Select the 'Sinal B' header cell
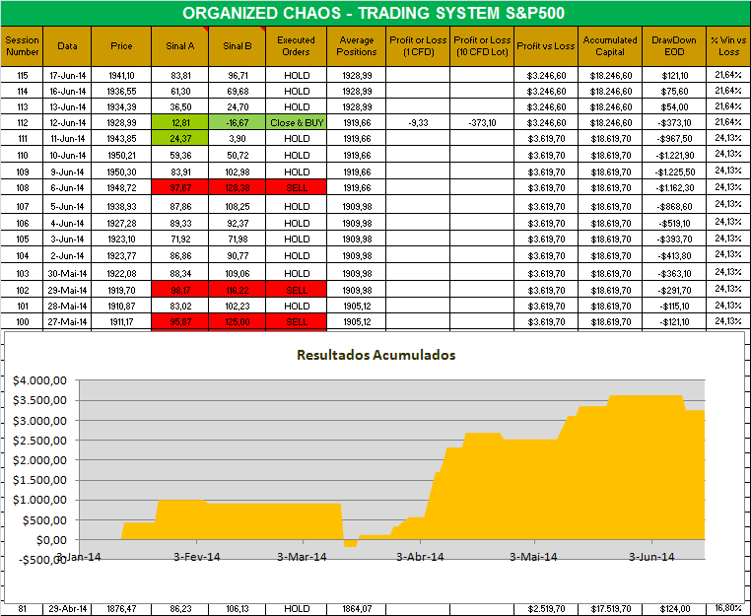The height and width of the screenshot is (616, 751). 238,46
